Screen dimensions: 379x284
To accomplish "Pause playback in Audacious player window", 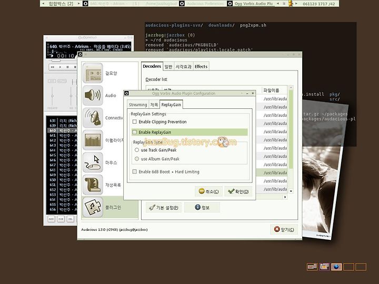I will tap(67, 67).
